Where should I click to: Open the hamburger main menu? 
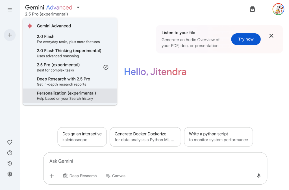coord(10,10)
